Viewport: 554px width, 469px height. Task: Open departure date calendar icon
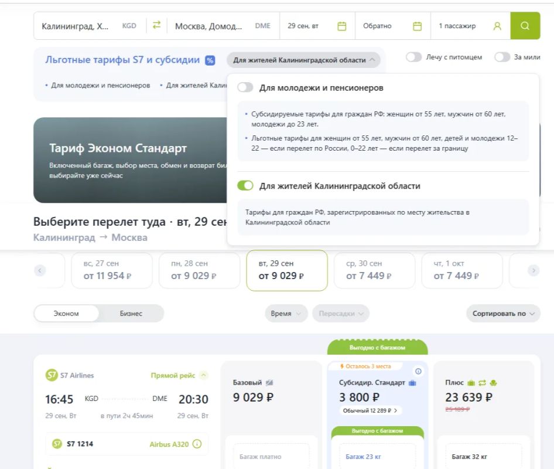(x=341, y=26)
